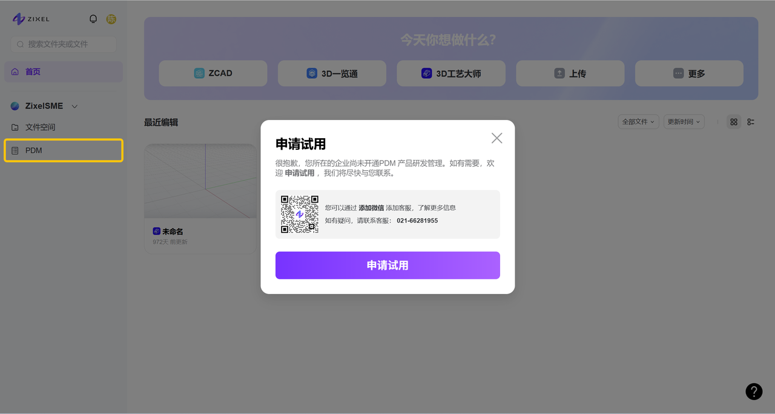Click the PDM document icon

(x=15, y=150)
